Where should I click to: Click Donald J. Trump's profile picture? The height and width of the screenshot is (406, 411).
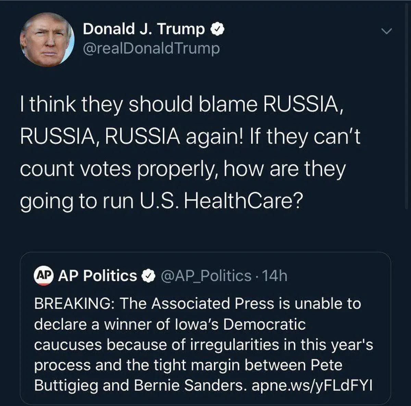point(47,40)
